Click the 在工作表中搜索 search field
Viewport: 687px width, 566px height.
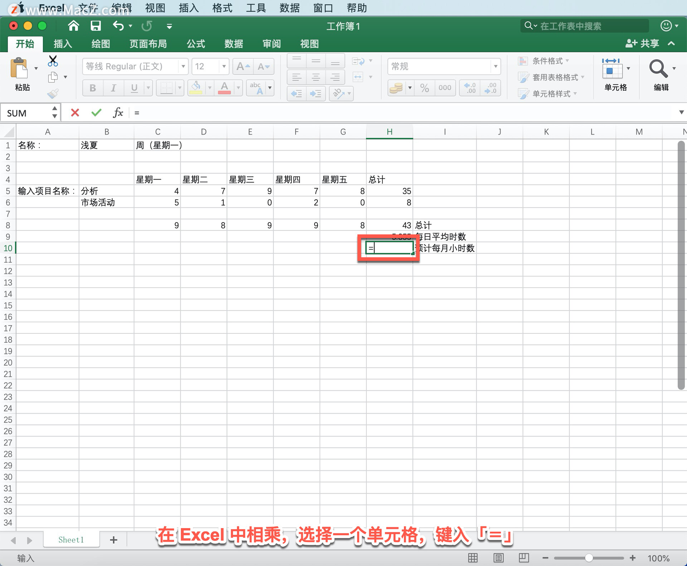click(x=585, y=26)
